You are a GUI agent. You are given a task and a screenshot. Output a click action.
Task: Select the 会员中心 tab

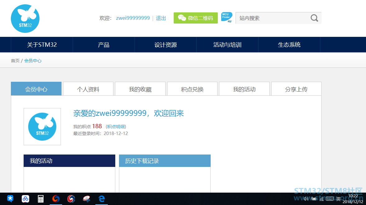[36, 89]
